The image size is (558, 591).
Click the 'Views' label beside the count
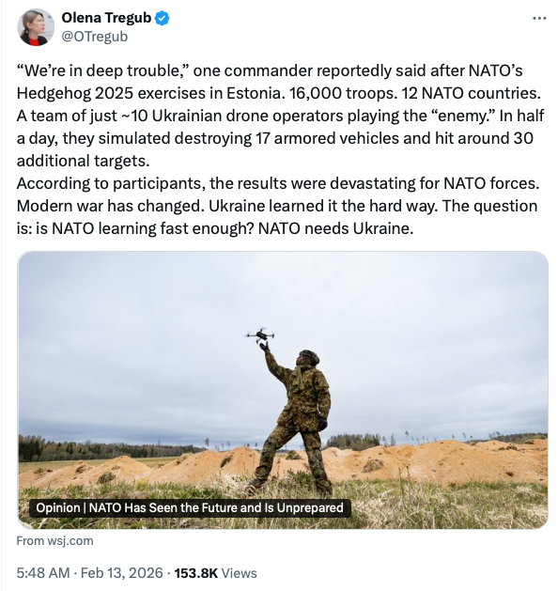240,573
